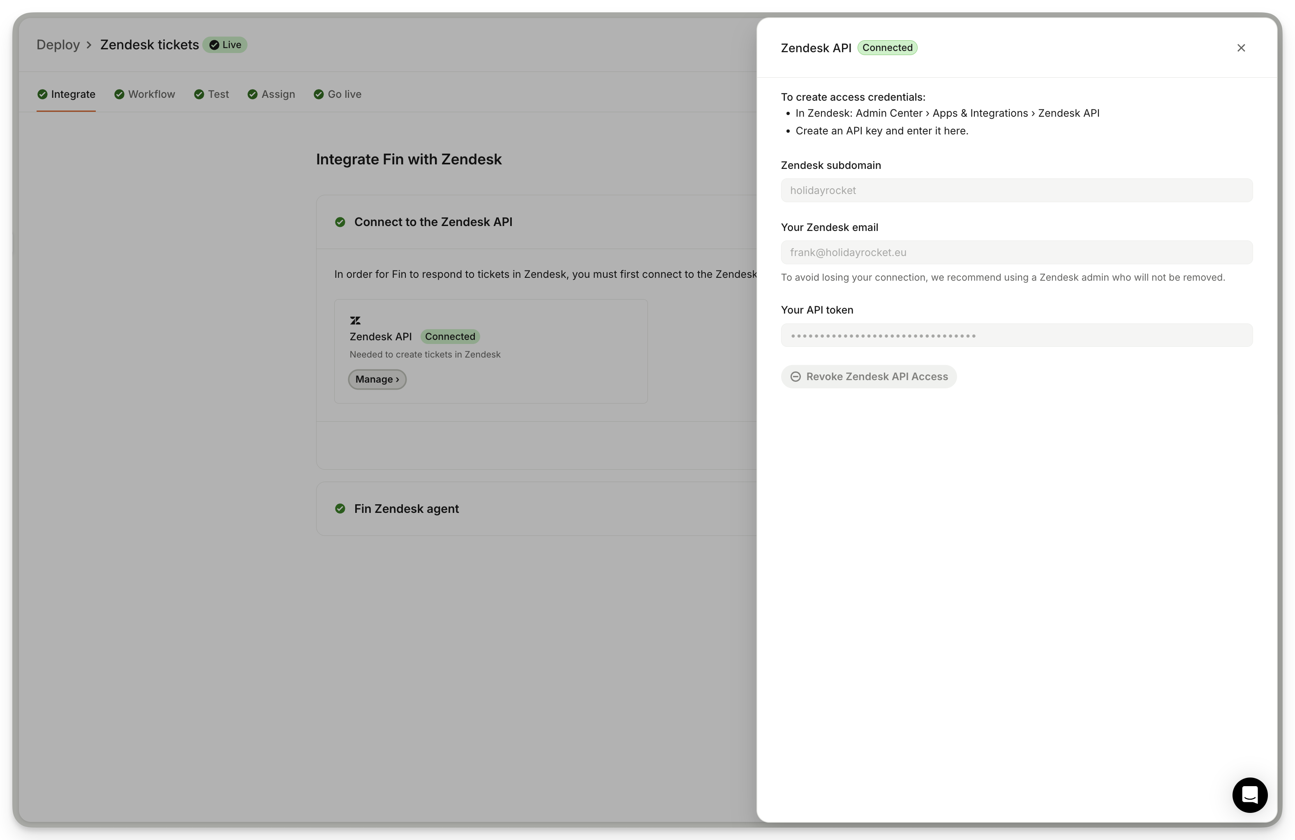Click the Zendesk subdomain field
Screen dimensions: 1295x840
(x=1016, y=190)
